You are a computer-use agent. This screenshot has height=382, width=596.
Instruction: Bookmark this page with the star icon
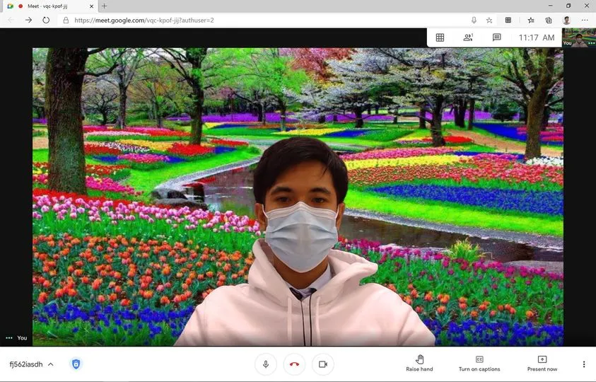click(489, 21)
